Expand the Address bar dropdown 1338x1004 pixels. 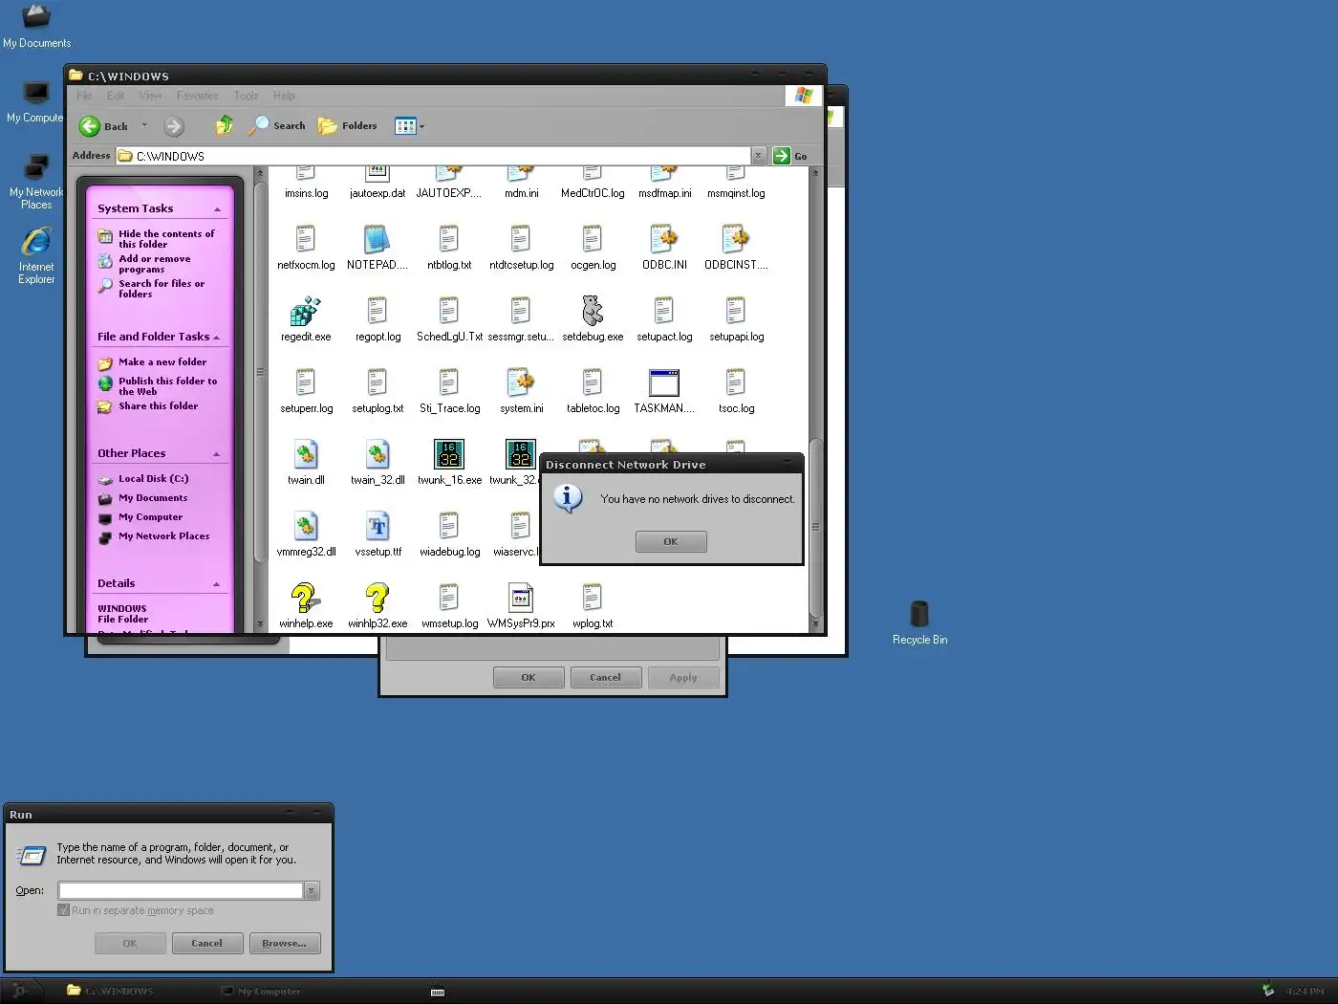pyautogui.click(x=758, y=156)
